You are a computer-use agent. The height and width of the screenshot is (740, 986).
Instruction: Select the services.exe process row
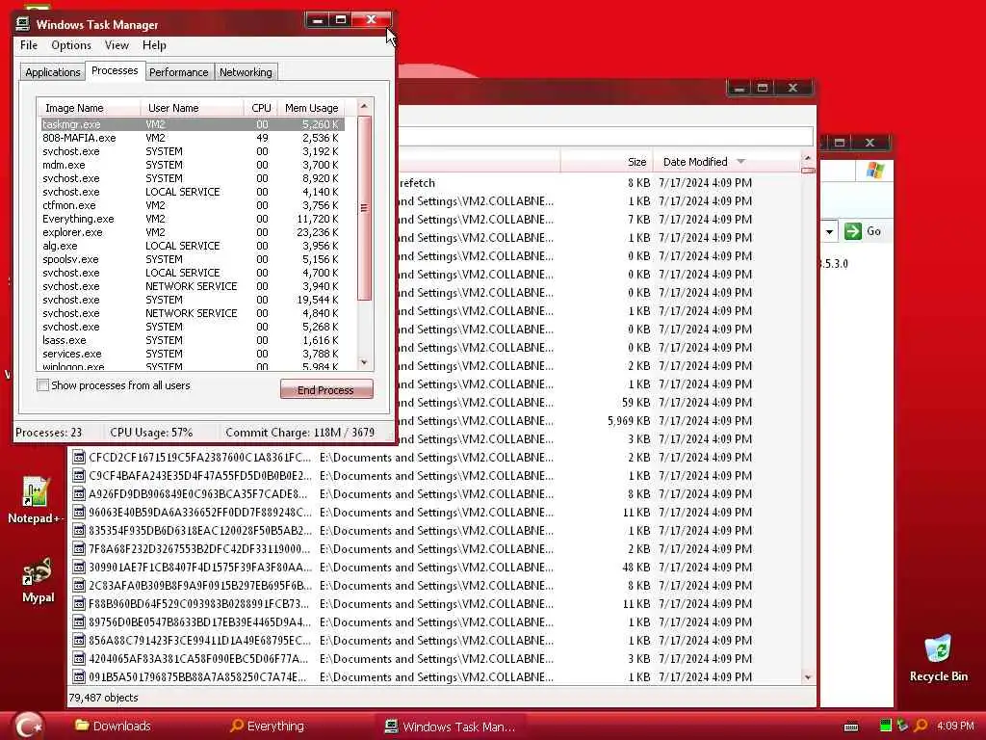(193, 354)
